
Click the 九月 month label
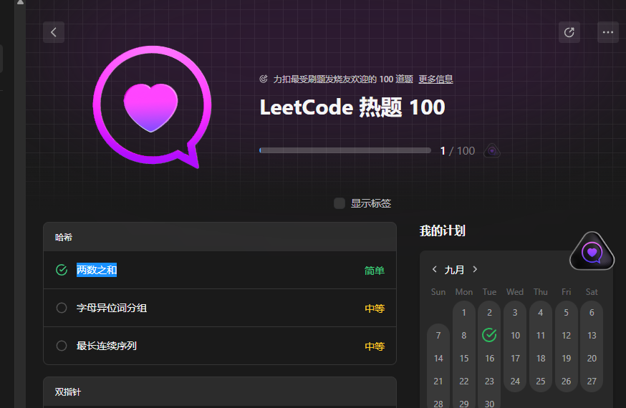click(454, 270)
